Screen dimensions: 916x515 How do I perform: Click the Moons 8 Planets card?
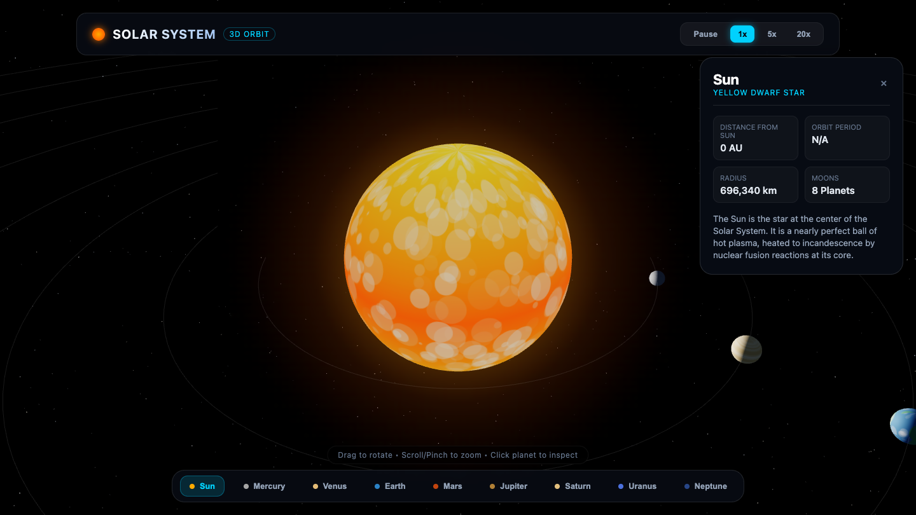(x=847, y=184)
